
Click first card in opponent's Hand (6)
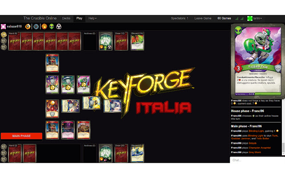pyautogui.click(x=15, y=41)
